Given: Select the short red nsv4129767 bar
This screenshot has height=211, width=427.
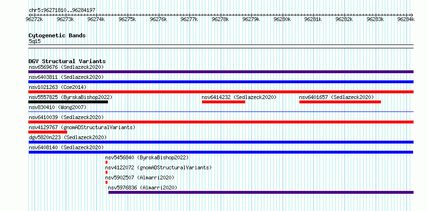Looking at the screenshot, I should coord(47,132).
